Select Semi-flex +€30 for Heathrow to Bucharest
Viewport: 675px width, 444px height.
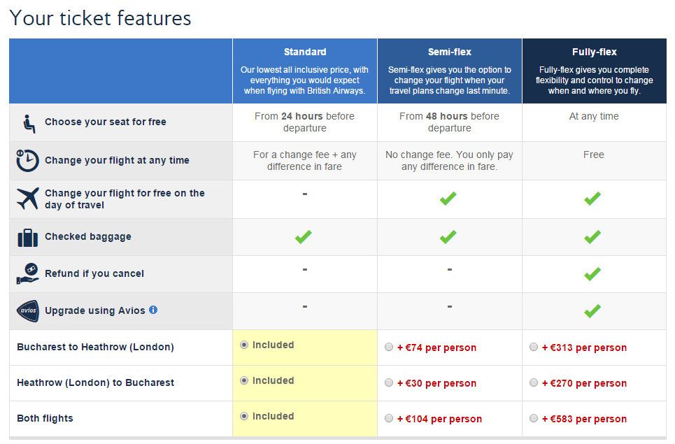coord(389,382)
